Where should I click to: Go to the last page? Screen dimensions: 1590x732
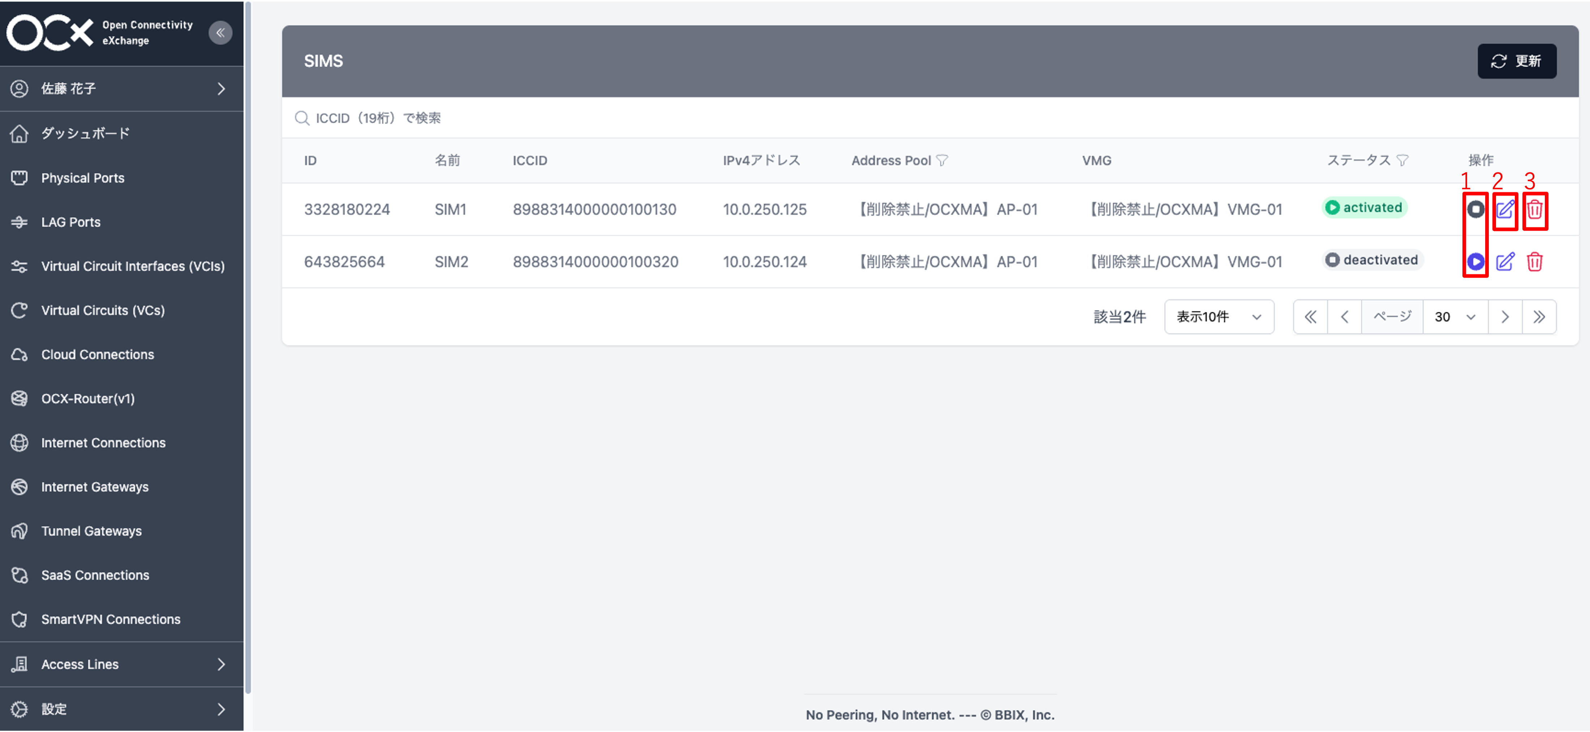pos(1539,317)
